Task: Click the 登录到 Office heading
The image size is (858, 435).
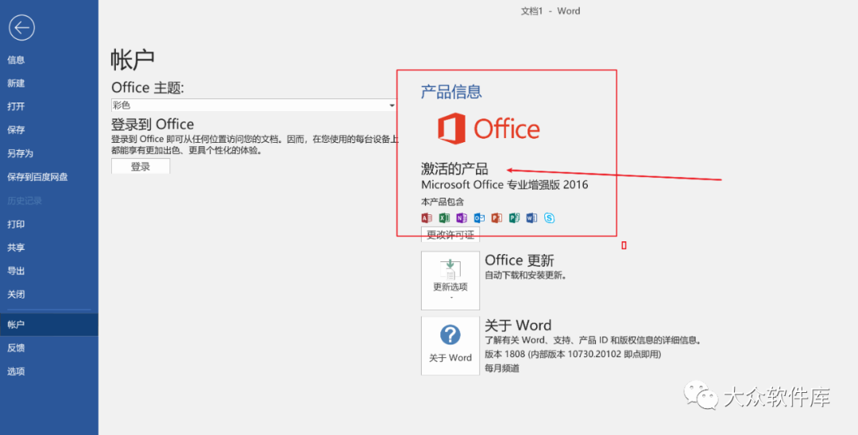Action: click(153, 124)
